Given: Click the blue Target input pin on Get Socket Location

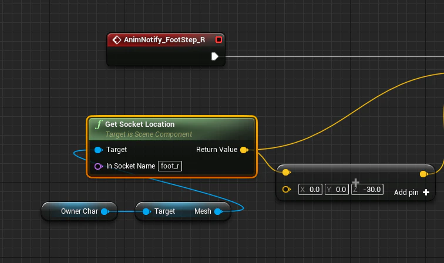Looking at the screenshot, I should [x=98, y=150].
